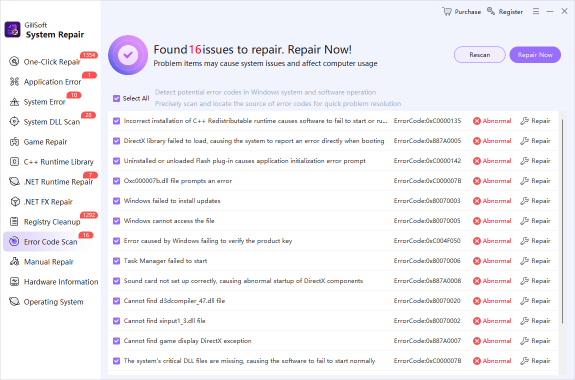
Task: Click the Application Error sidebar icon
Action: 14,81
